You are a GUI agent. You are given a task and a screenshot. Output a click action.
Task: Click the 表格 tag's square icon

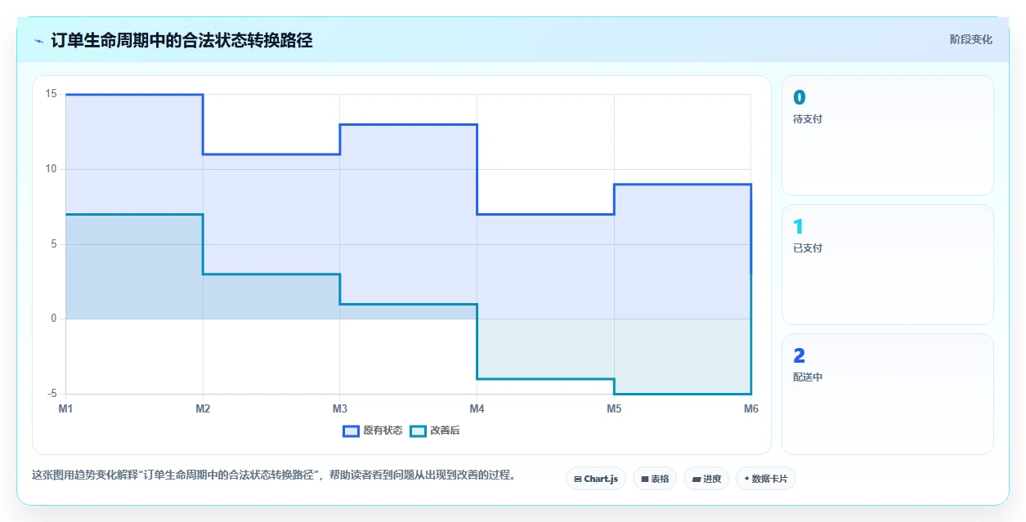644,479
